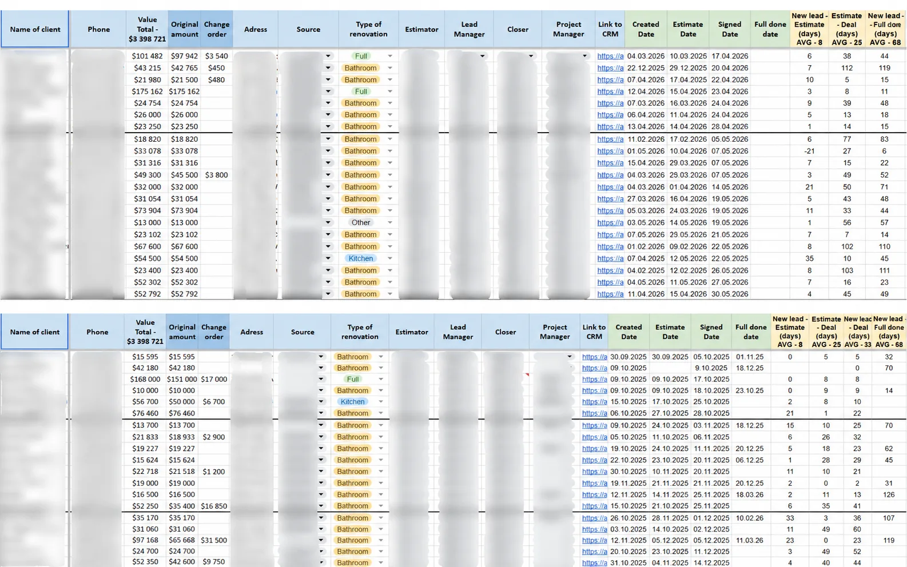Select the change order cell '$3 540'
907x567 pixels.
coord(217,56)
